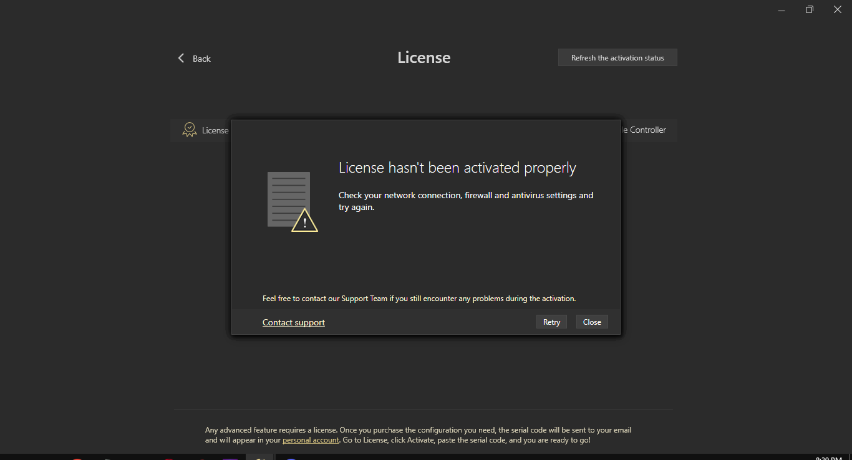
Task: Close the application window with X
Action: 837,9
